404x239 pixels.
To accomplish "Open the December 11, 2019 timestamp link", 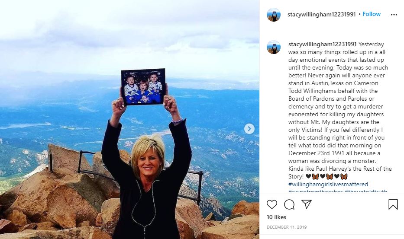I will (x=287, y=227).
